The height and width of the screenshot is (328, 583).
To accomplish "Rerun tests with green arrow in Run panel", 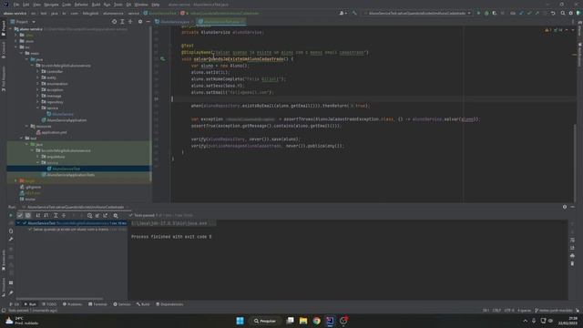I will click(11, 215).
